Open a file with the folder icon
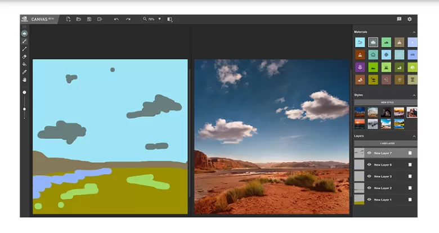 (x=79, y=19)
